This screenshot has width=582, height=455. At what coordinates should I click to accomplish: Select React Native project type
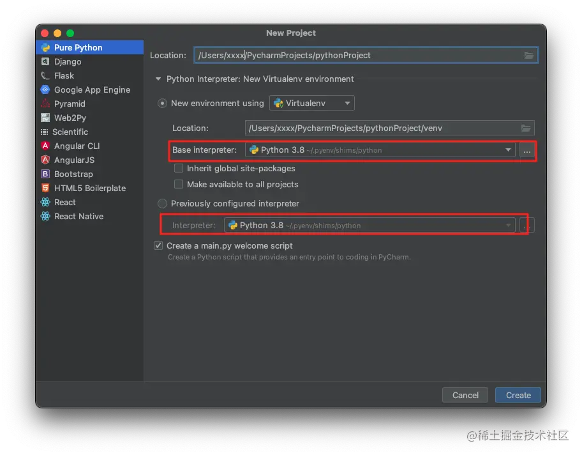point(90,217)
